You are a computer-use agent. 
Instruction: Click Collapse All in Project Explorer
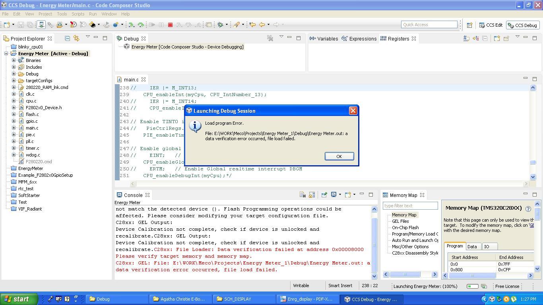(67, 39)
